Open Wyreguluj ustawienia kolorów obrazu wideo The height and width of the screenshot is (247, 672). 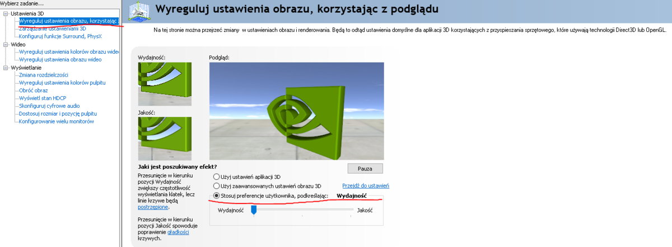68,51
